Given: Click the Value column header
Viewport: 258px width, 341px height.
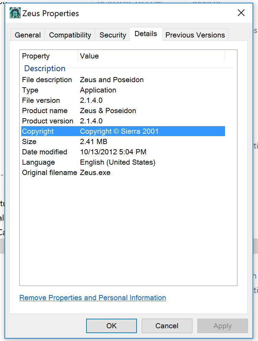Looking at the screenshot, I should (x=151, y=56).
